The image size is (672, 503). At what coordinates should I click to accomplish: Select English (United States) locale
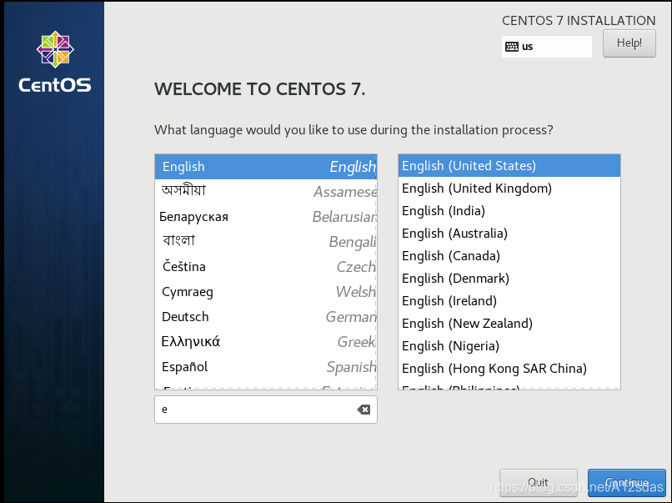509,165
